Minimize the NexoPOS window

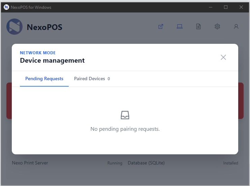pos(211,7)
